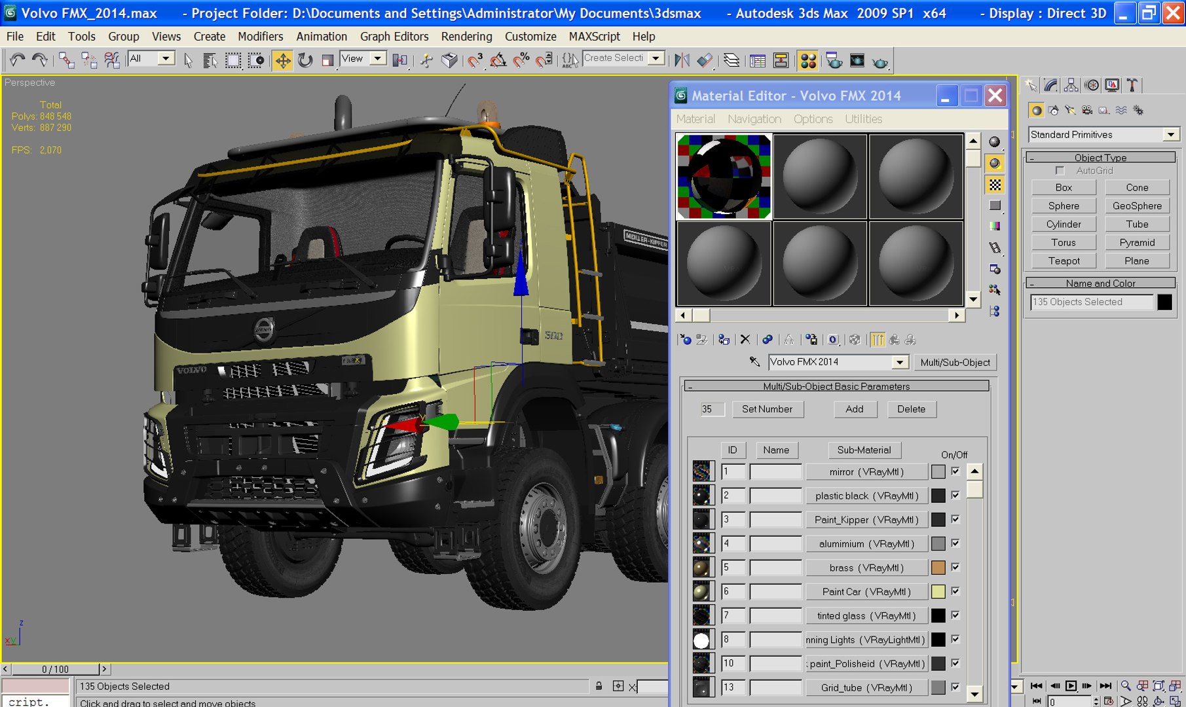Click the 135 Objects Selected name field
This screenshot has width=1186, height=707.
1091,302
